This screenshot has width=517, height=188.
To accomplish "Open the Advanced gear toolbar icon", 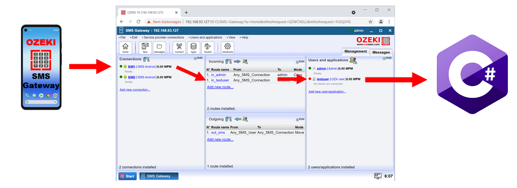I will [228, 48].
